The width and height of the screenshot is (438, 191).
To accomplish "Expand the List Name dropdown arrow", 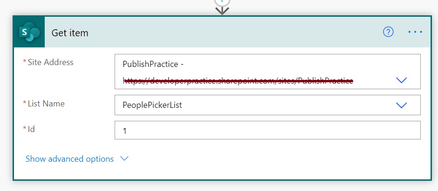I will pos(401,105).
